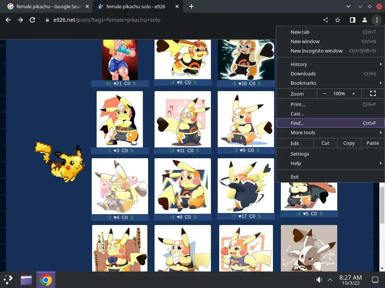The height and width of the screenshot is (288, 385).
Task: Click the address bar URL
Action: pos(107,20)
